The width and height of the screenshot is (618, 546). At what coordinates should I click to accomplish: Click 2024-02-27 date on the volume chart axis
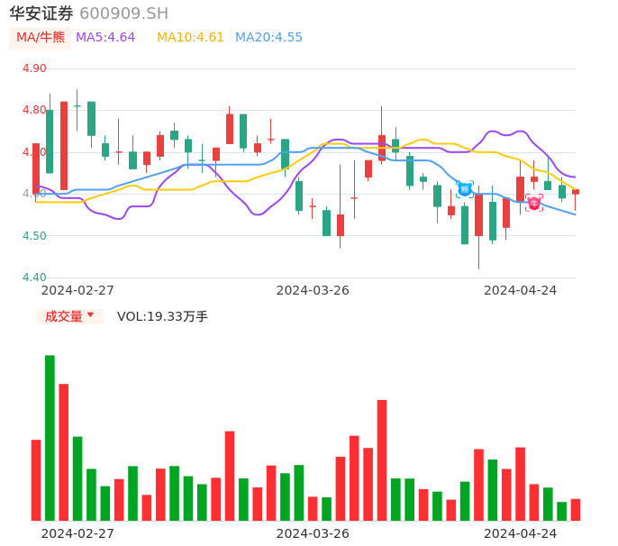coord(77,533)
